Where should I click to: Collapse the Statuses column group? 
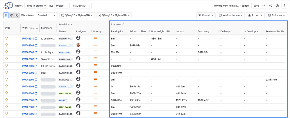pyautogui.click(x=123, y=25)
